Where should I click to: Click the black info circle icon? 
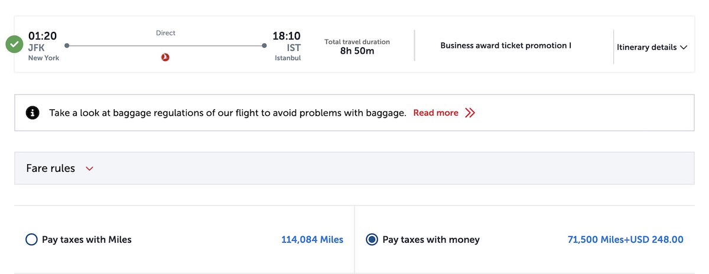(33, 113)
